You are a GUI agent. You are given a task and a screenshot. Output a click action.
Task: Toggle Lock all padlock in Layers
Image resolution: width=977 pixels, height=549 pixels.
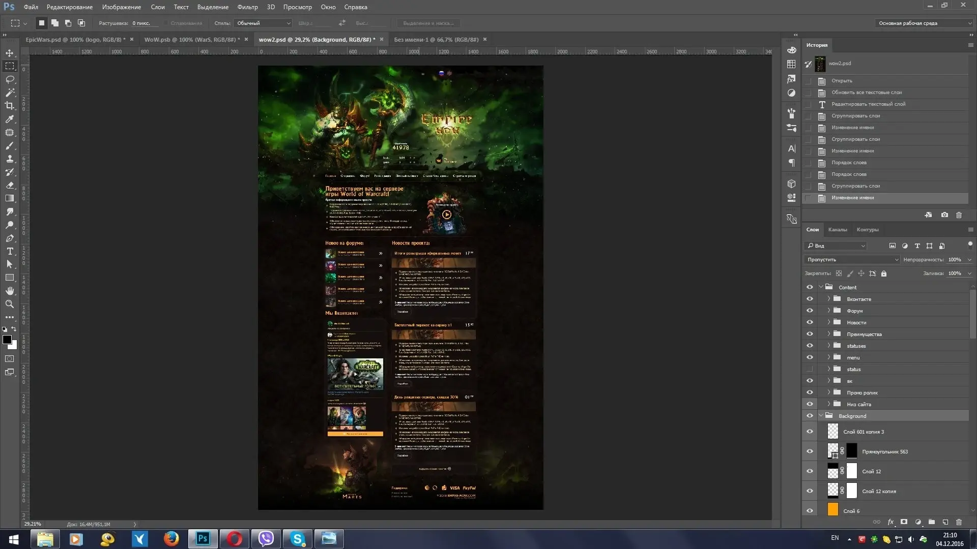(x=884, y=273)
